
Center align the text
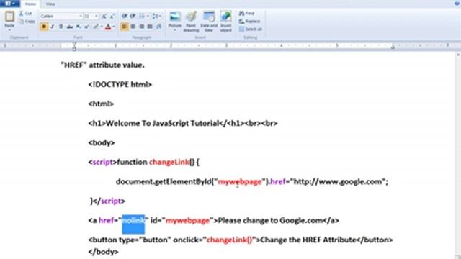[x=133, y=27]
